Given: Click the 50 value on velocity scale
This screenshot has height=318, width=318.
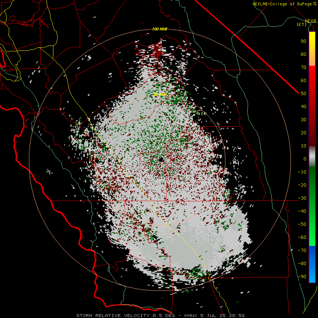Looking at the screenshot, I should coord(304,94).
